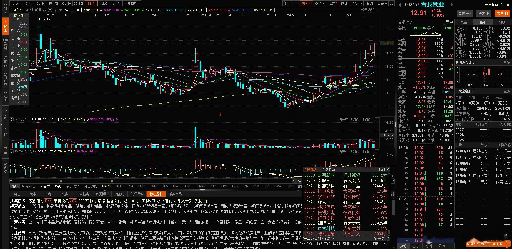
Task: Open 资金 in left sidebar
Action: (x=5, y=150)
